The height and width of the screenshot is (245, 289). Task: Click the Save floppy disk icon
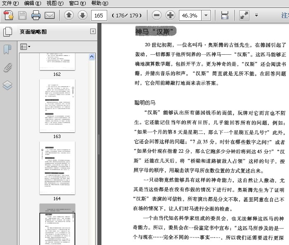[x=22, y=15]
